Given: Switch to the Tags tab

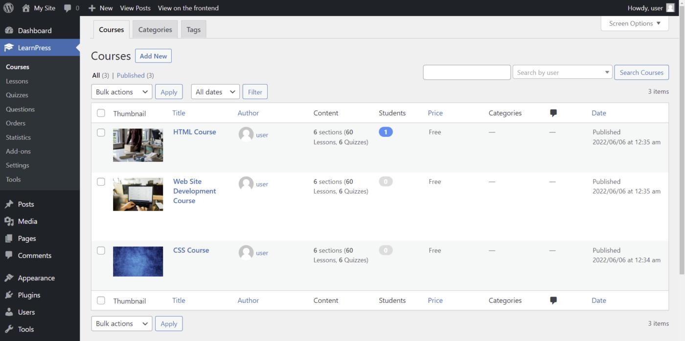Looking at the screenshot, I should tap(193, 30).
